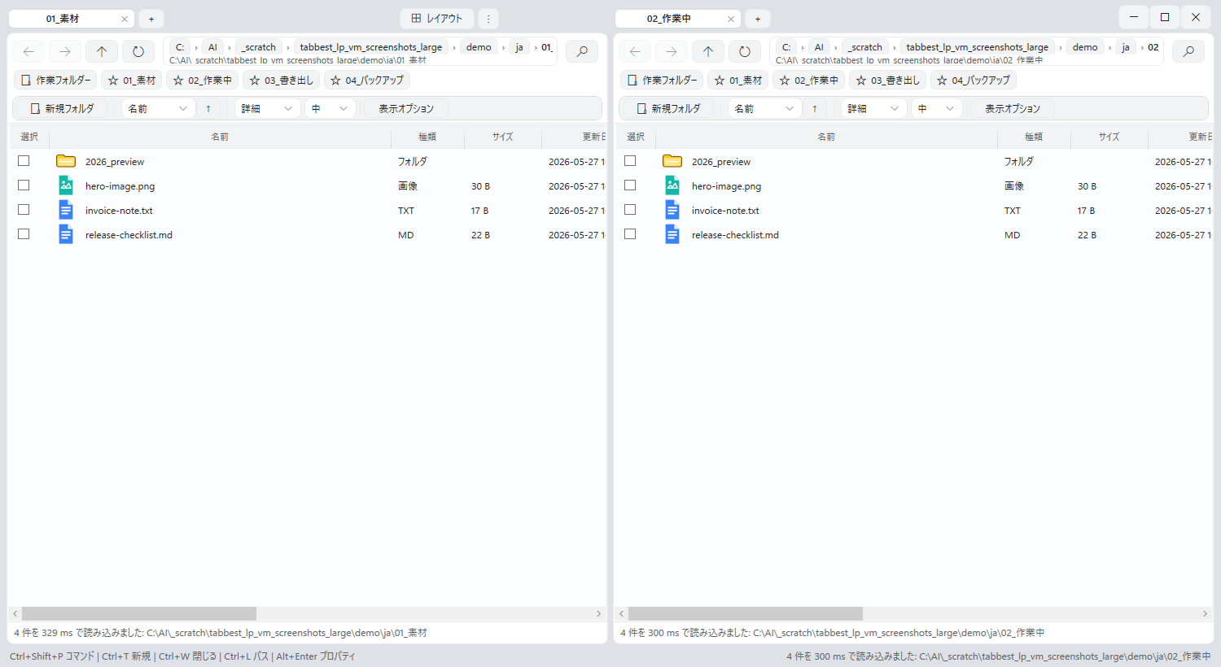Screen dimensions: 1221x667
Task: Select the 30 B size cell in the left pane
Action: pyautogui.click(x=480, y=186)
